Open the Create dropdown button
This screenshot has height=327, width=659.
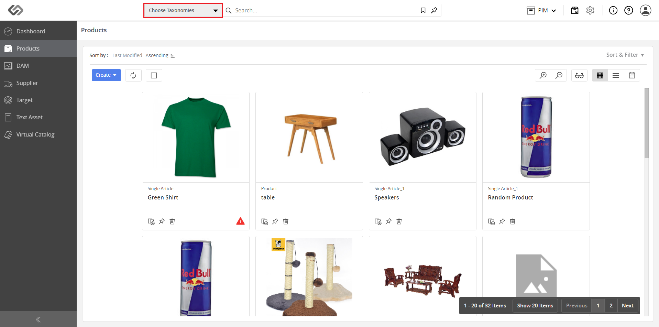(x=106, y=75)
